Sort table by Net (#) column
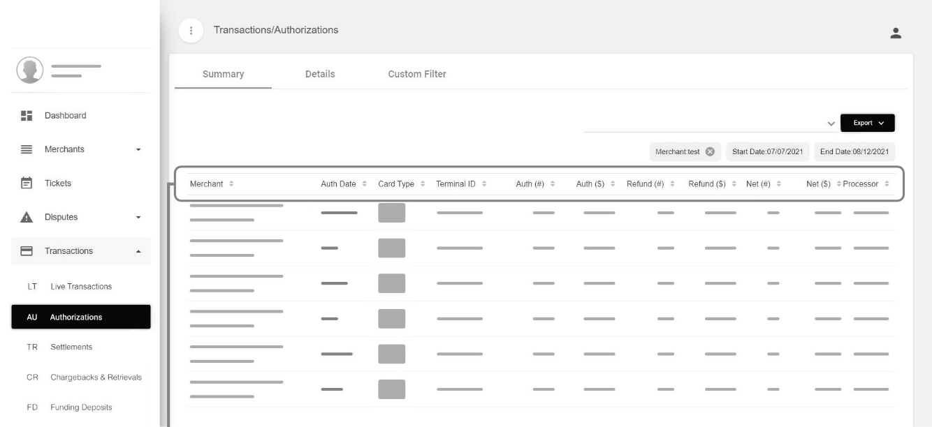This screenshot has width=932, height=427. 778,184
